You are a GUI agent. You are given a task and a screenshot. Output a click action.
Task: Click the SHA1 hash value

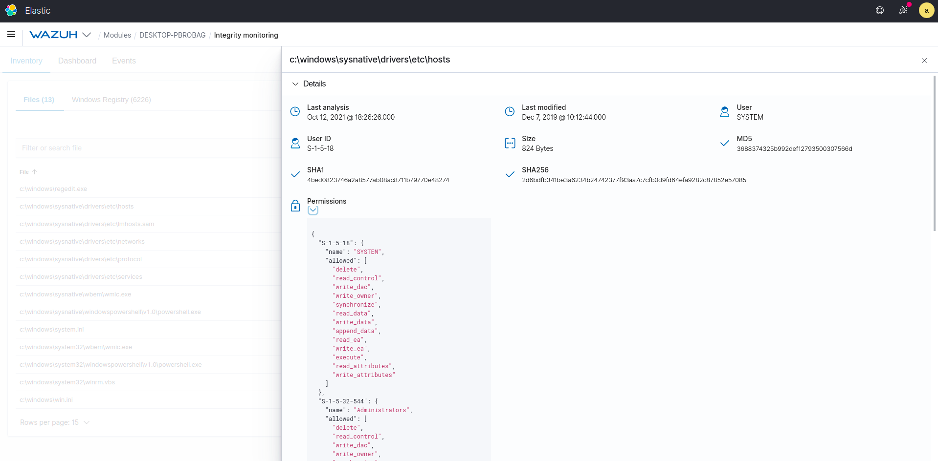[378, 180]
